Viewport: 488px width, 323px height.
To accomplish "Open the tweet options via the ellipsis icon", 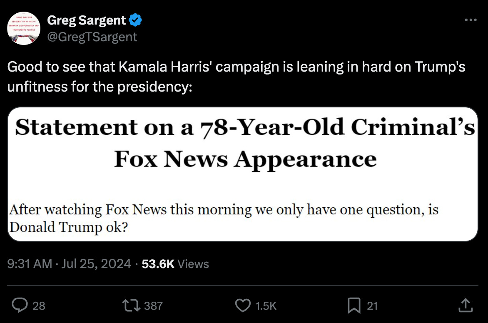I will pos(470,20).
